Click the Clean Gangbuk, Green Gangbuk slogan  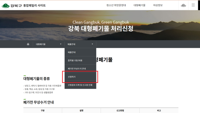pos(101,22)
